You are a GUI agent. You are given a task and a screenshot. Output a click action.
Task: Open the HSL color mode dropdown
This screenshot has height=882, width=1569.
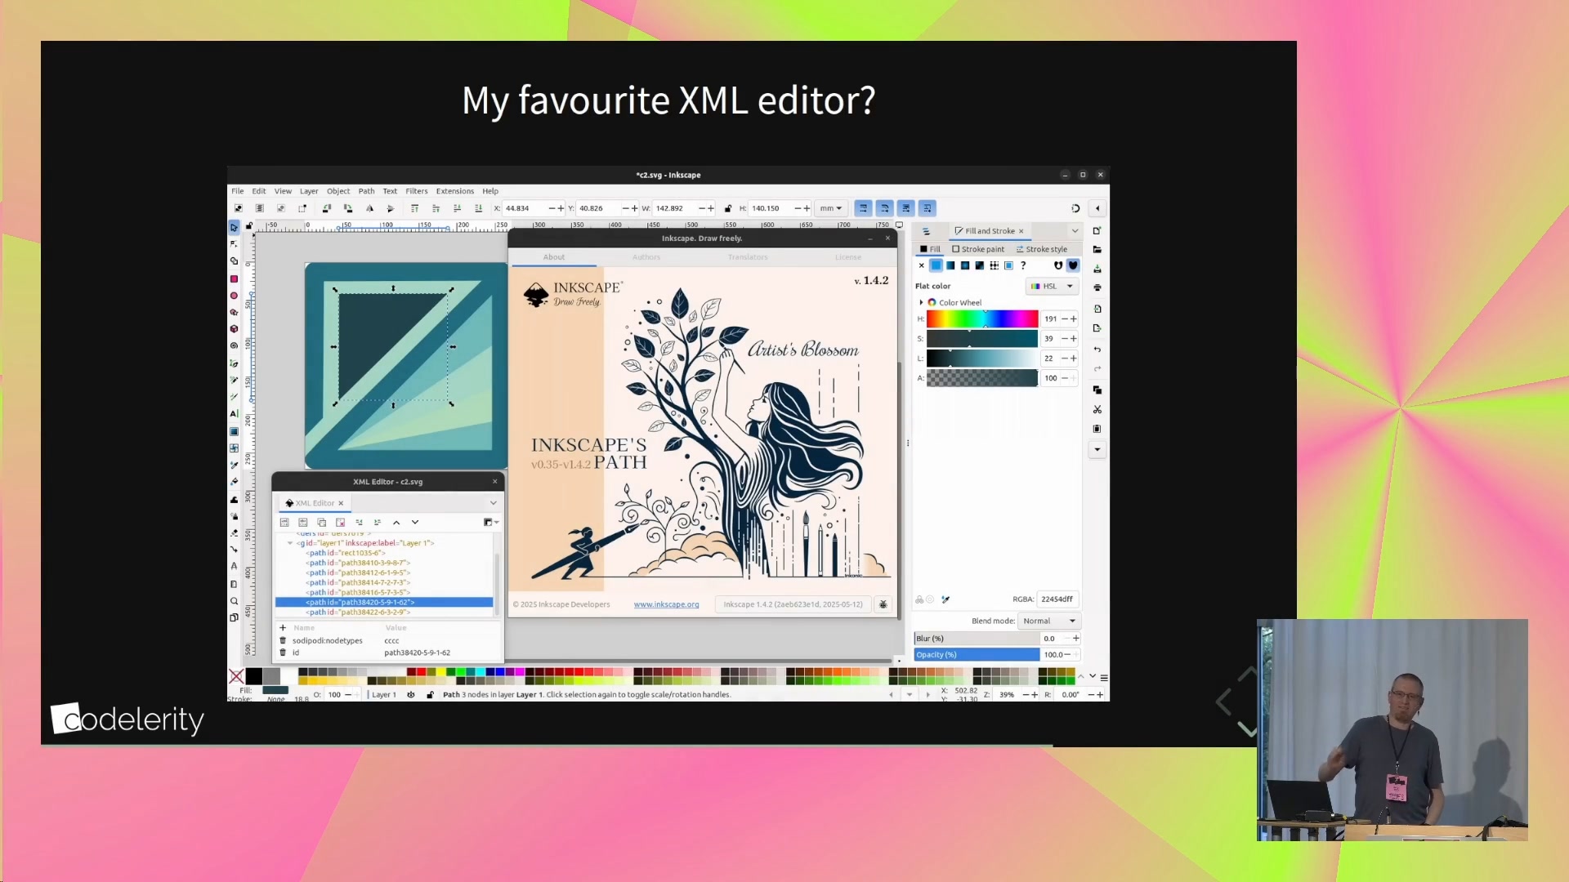point(1053,287)
